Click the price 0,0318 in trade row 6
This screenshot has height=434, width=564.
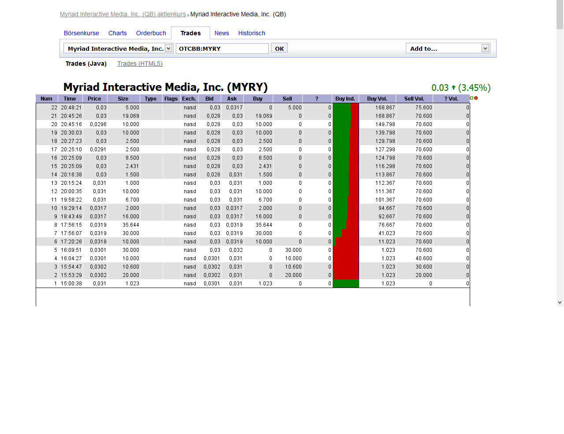point(98,242)
